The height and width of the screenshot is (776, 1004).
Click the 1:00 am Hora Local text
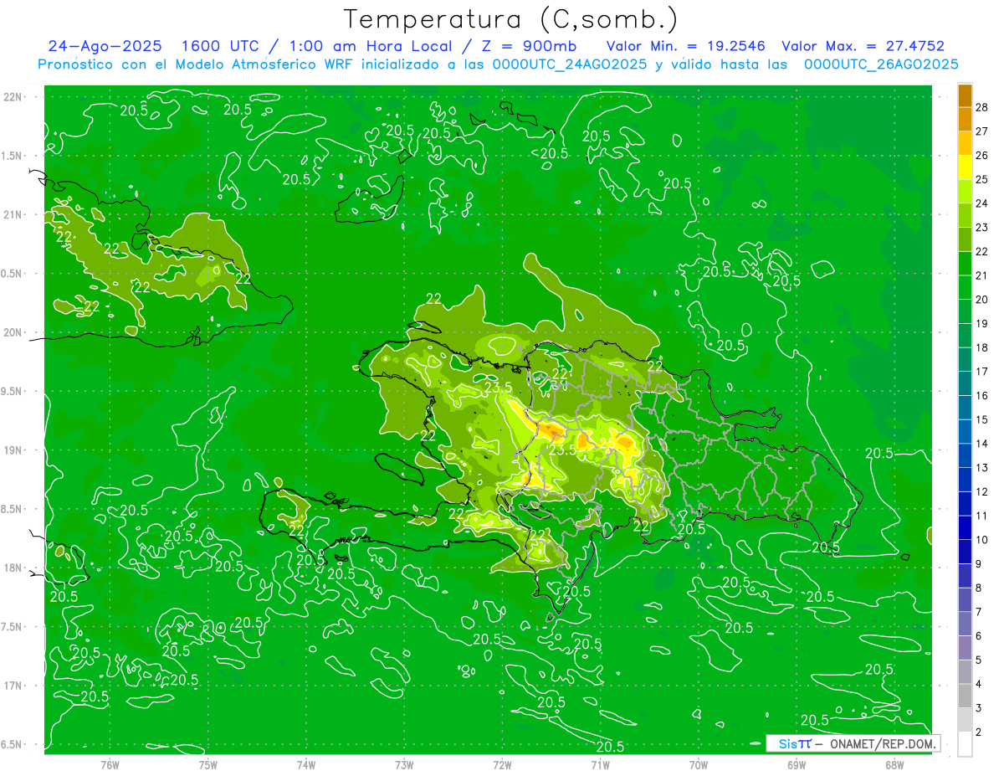click(369, 46)
